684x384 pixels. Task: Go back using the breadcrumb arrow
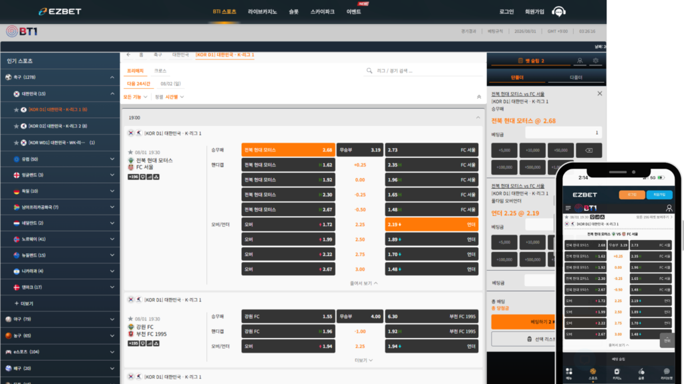click(128, 55)
